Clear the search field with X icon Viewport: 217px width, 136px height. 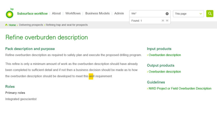tap(167, 13)
